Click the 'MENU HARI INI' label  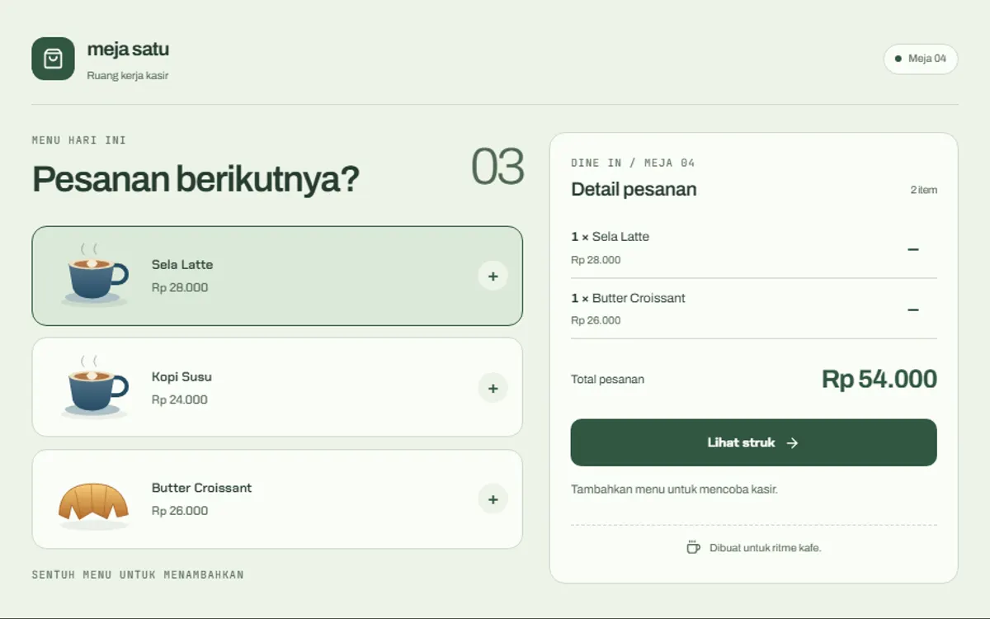tap(79, 140)
